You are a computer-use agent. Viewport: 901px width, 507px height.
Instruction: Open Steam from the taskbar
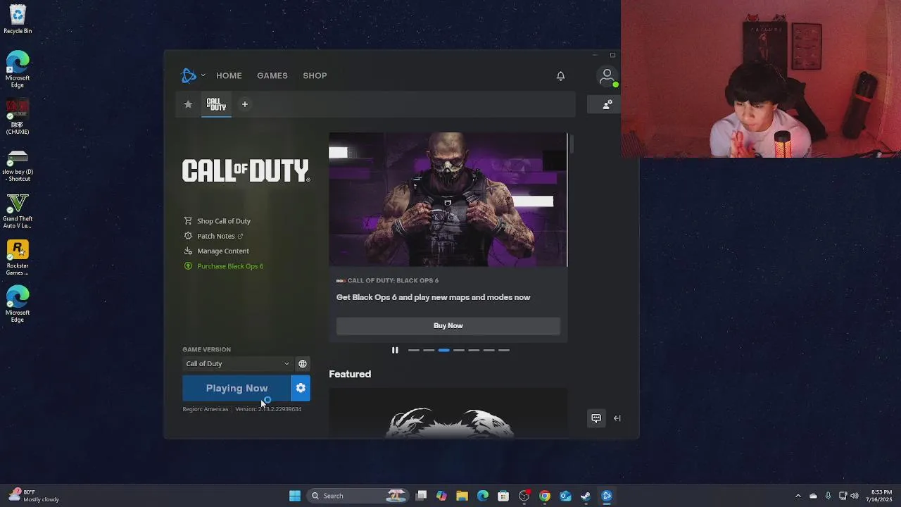point(586,496)
